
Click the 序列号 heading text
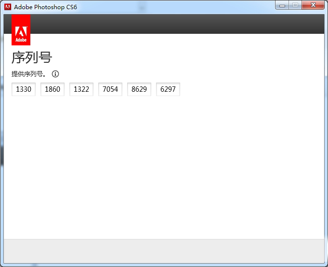pos(32,57)
